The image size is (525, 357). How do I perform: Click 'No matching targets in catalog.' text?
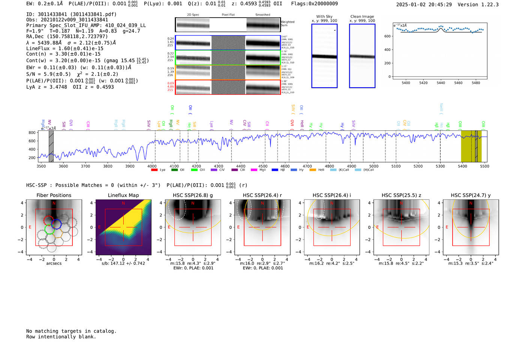pos(71,331)
